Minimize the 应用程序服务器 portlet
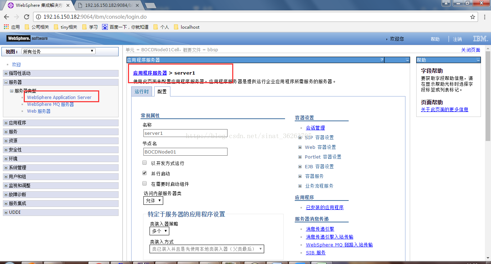This screenshot has height=264, width=491. point(407,60)
